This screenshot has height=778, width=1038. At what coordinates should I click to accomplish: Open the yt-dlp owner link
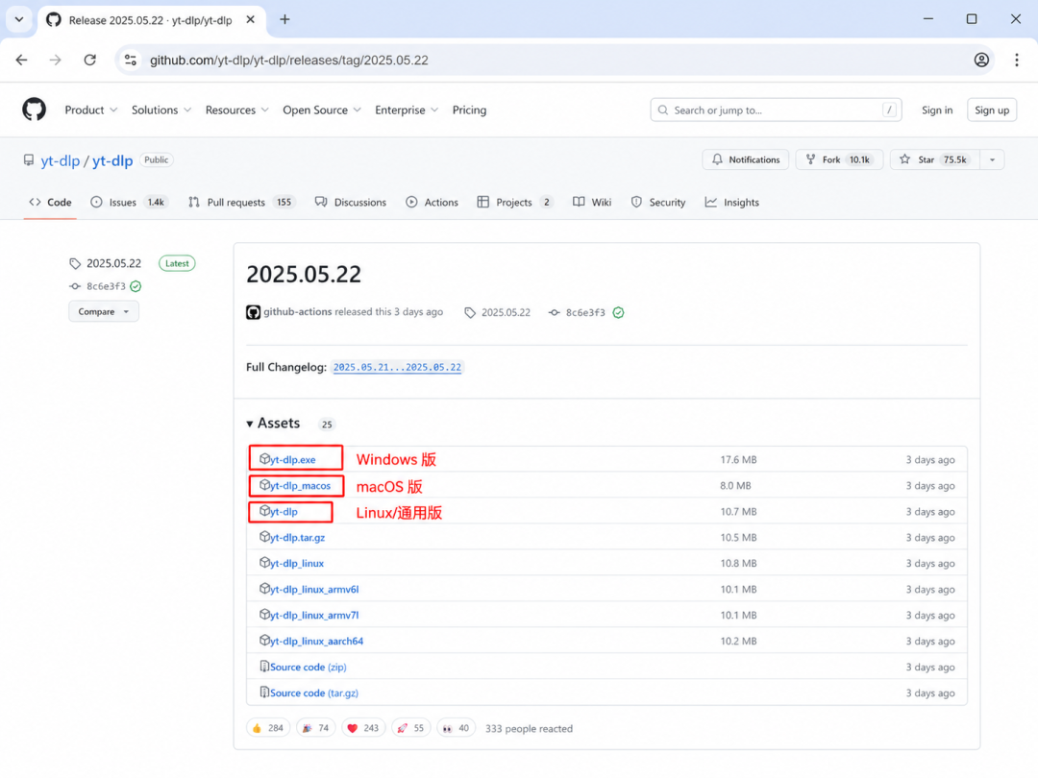click(x=61, y=160)
